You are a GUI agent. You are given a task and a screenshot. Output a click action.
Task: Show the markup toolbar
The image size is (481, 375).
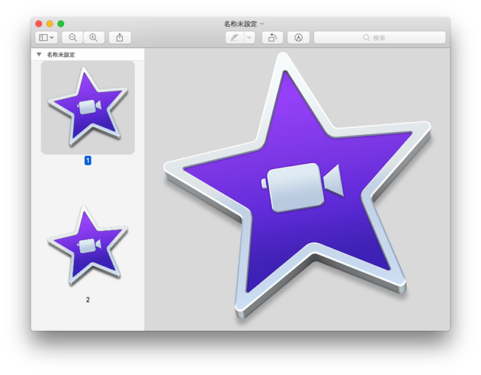298,38
